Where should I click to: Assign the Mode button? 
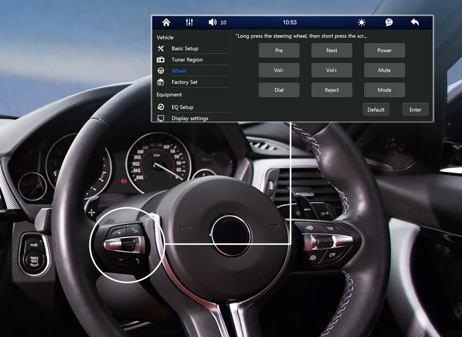click(x=384, y=90)
